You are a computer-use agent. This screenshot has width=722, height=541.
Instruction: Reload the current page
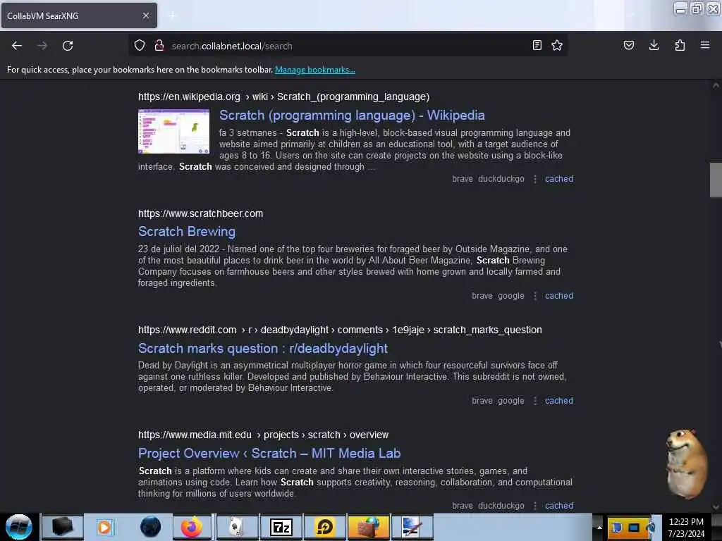[x=68, y=46]
